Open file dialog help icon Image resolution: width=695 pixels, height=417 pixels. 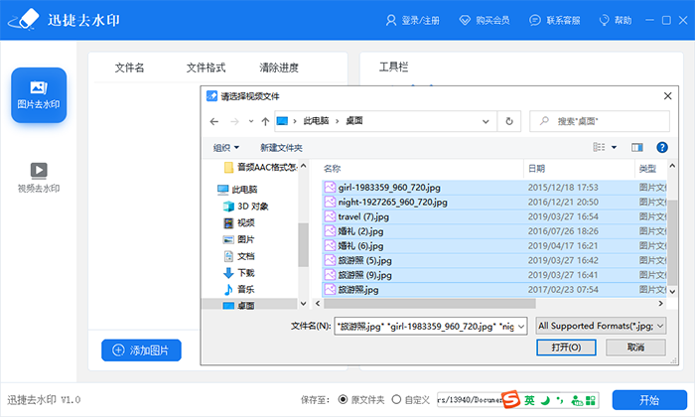(x=662, y=147)
